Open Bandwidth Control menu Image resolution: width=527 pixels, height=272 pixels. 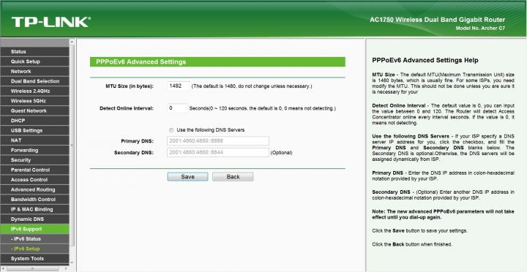click(34, 200)
